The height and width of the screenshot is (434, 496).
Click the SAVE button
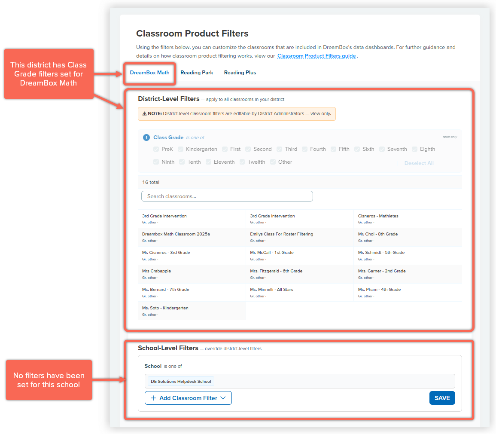[x=442, y=398]
